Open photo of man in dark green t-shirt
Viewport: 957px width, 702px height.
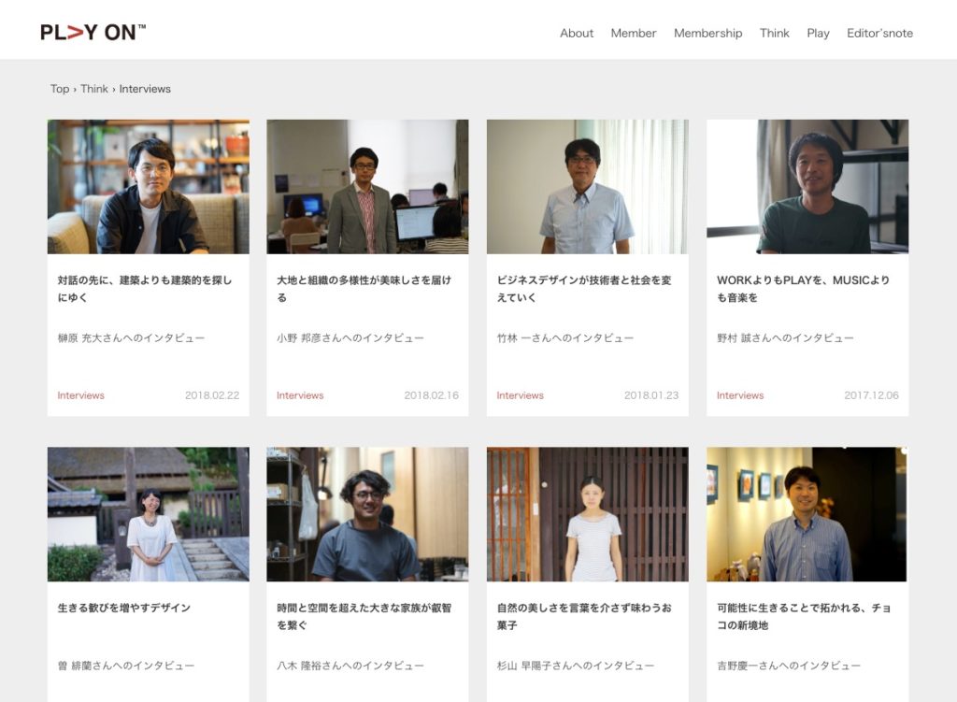coord(807,187)
